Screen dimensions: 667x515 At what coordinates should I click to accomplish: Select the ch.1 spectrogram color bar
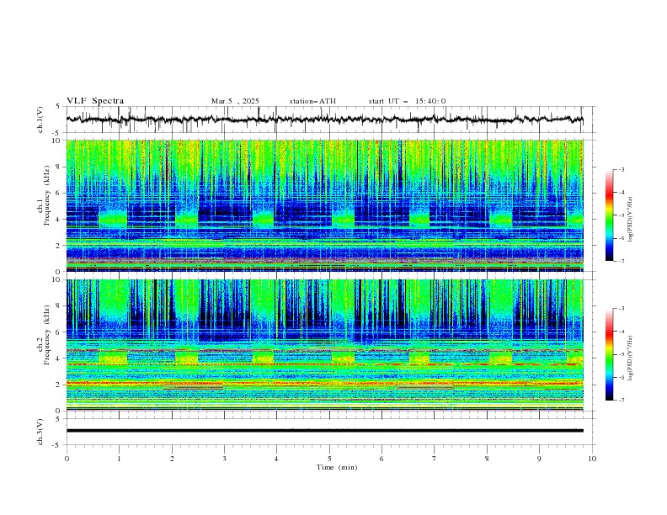click(609, 215)
